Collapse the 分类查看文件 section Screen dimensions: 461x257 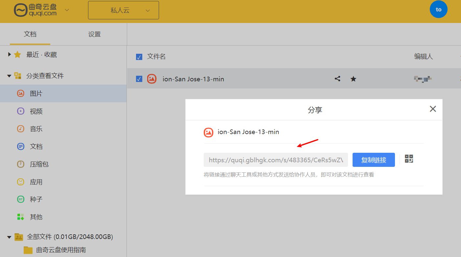(x=9, y=76)
